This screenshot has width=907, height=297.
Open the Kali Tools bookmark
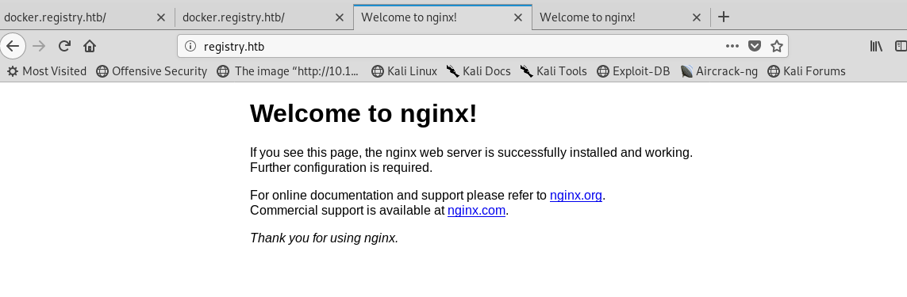(554, 71)
